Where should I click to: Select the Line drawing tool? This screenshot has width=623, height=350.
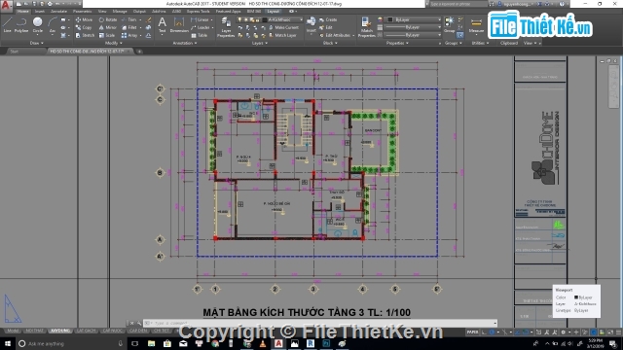7,24
